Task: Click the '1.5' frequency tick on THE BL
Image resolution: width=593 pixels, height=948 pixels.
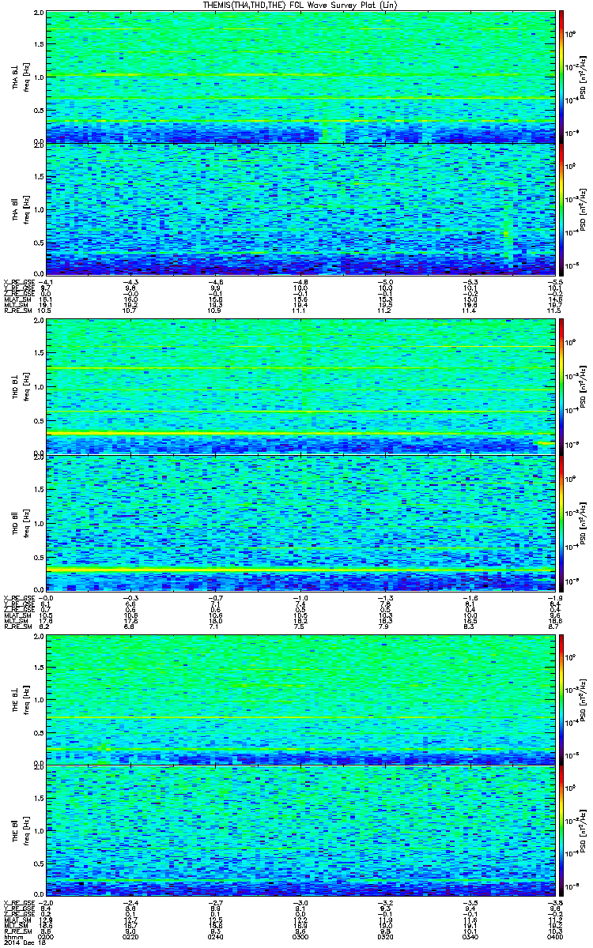Action: click(39, 668)
